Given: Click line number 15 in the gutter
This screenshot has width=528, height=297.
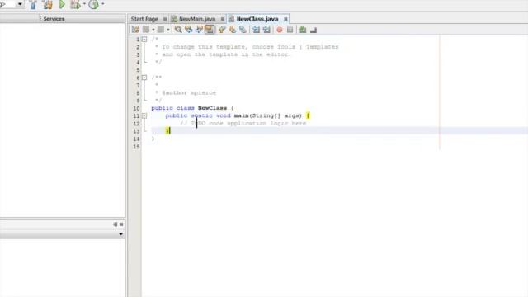Looking at the screenshot, I should pos(136,147).
